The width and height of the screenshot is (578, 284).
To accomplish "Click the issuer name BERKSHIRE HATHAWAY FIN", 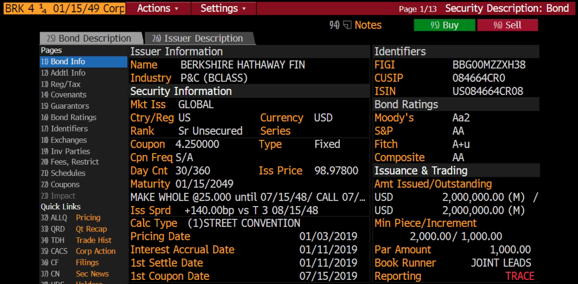I will click(x=243, y=65).
